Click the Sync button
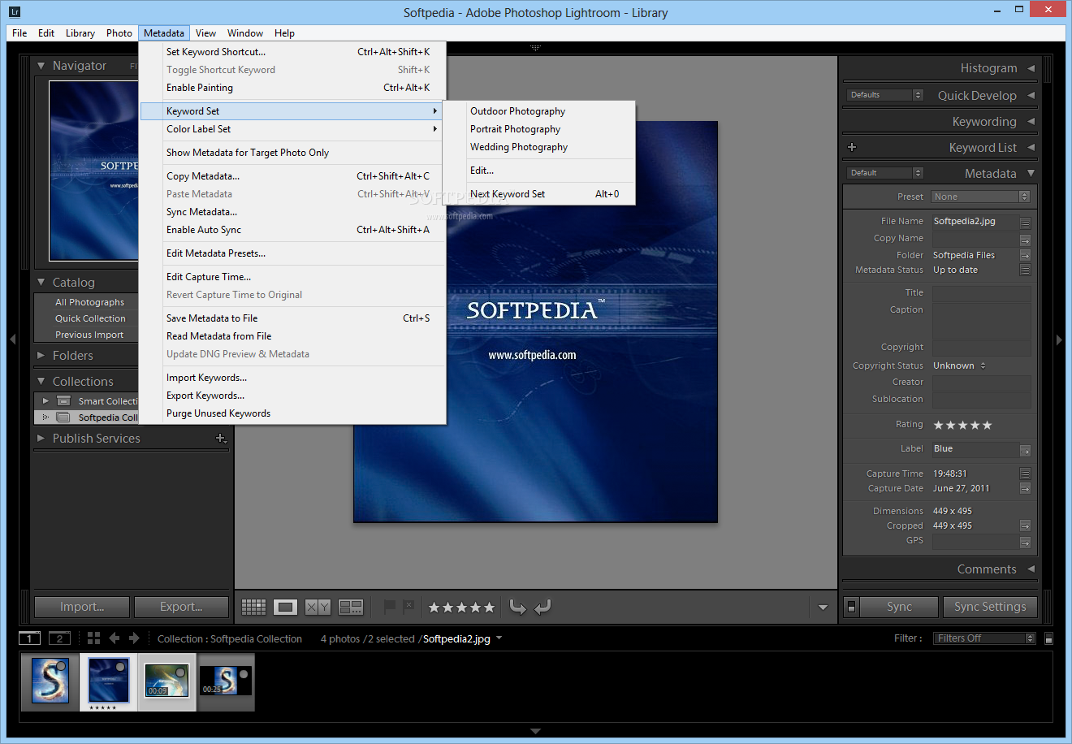 click(899, 607)
